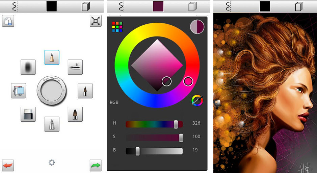Tap the fit-canvas-to-screen icon
Image resolution: width=317 pixels, height=173 pixels.
pyautogui.click(x=96, y=21)
